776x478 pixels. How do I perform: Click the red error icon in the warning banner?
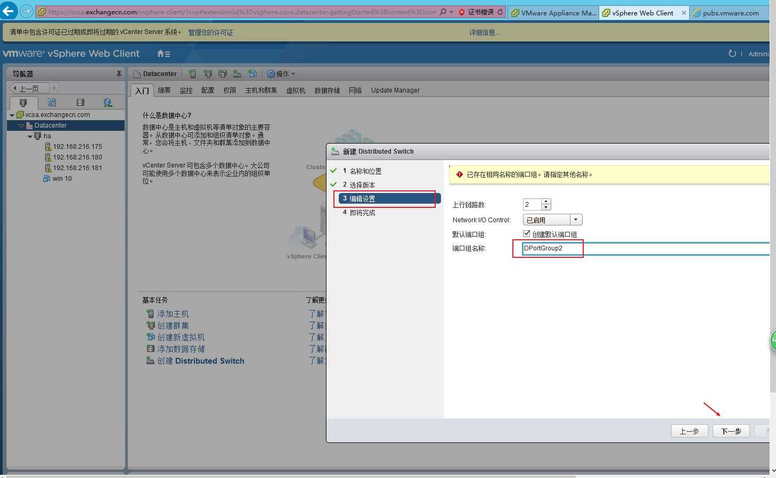460,174
